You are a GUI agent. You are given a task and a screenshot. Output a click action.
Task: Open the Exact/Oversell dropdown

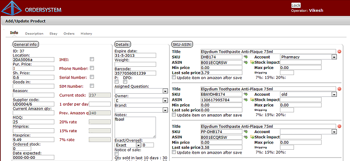pos(128,145)
